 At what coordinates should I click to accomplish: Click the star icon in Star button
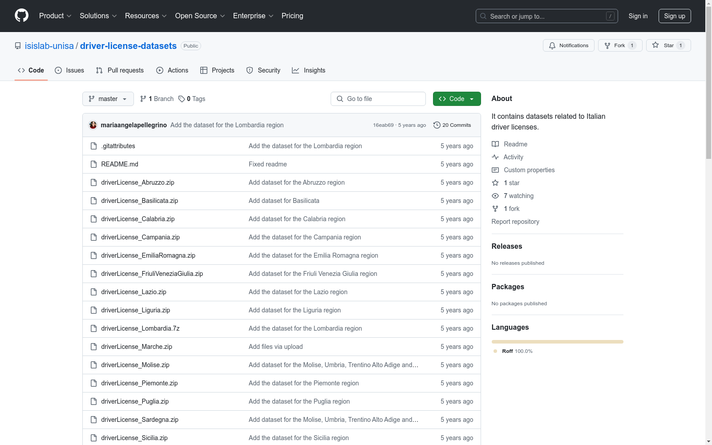pyautogui.click(x=655, y=45)
